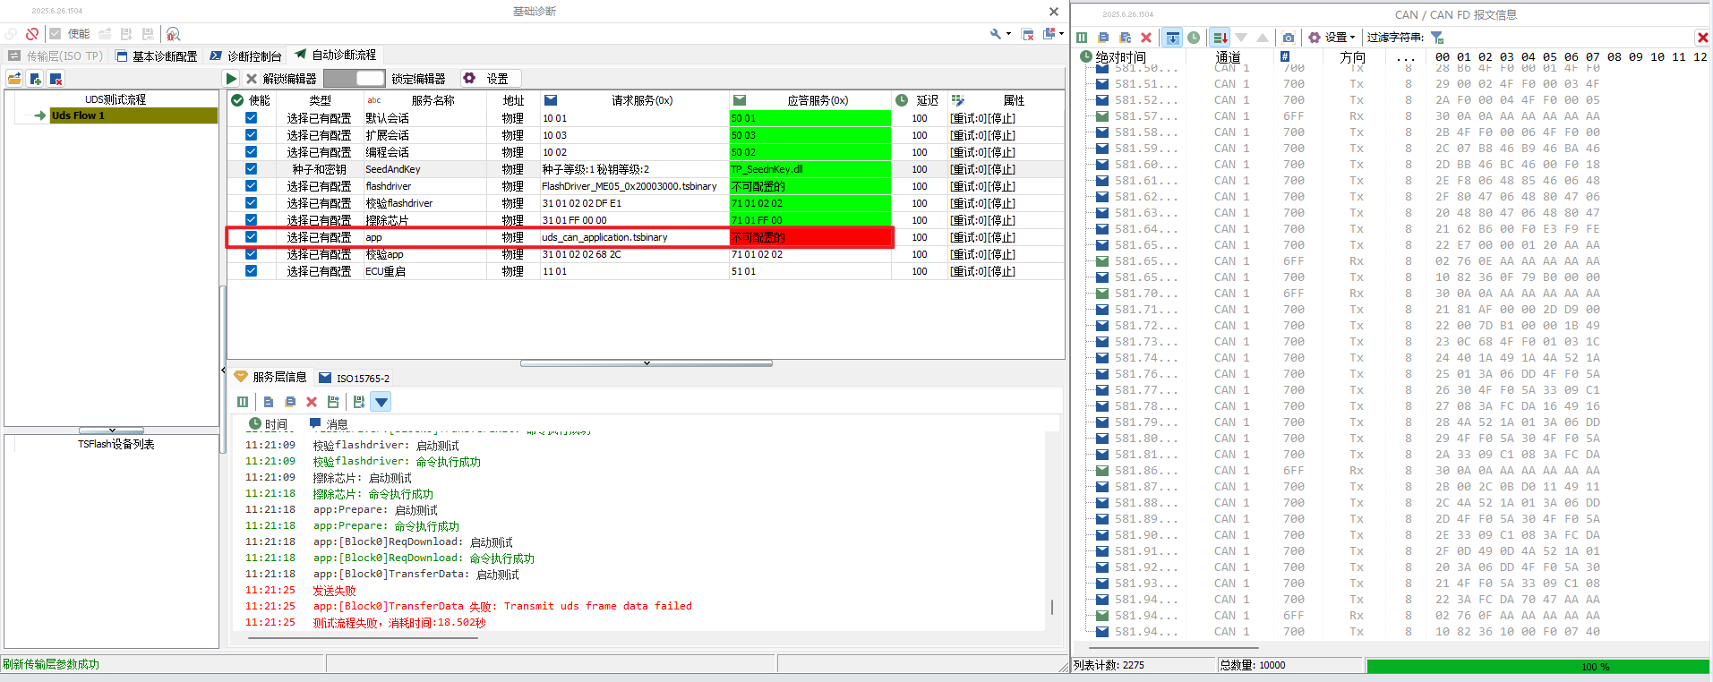Screen dimensions: 1713x682
Task: Click the close-window icon beside wrench
Action: (x=1028, y=34)
